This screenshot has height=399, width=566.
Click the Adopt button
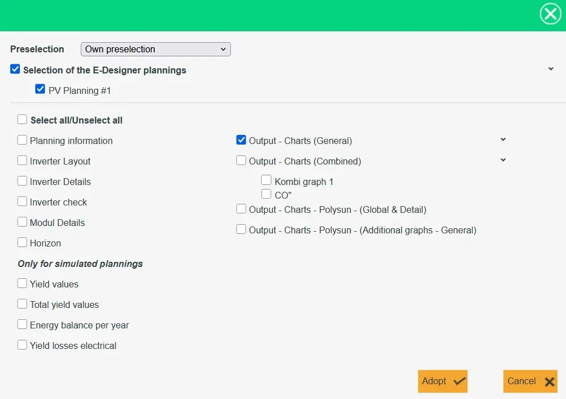[x=443, y=381]
